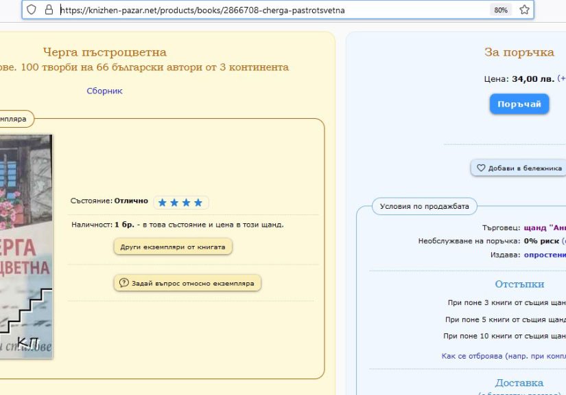Open the Сборник author link

click(x=104, y=91)
